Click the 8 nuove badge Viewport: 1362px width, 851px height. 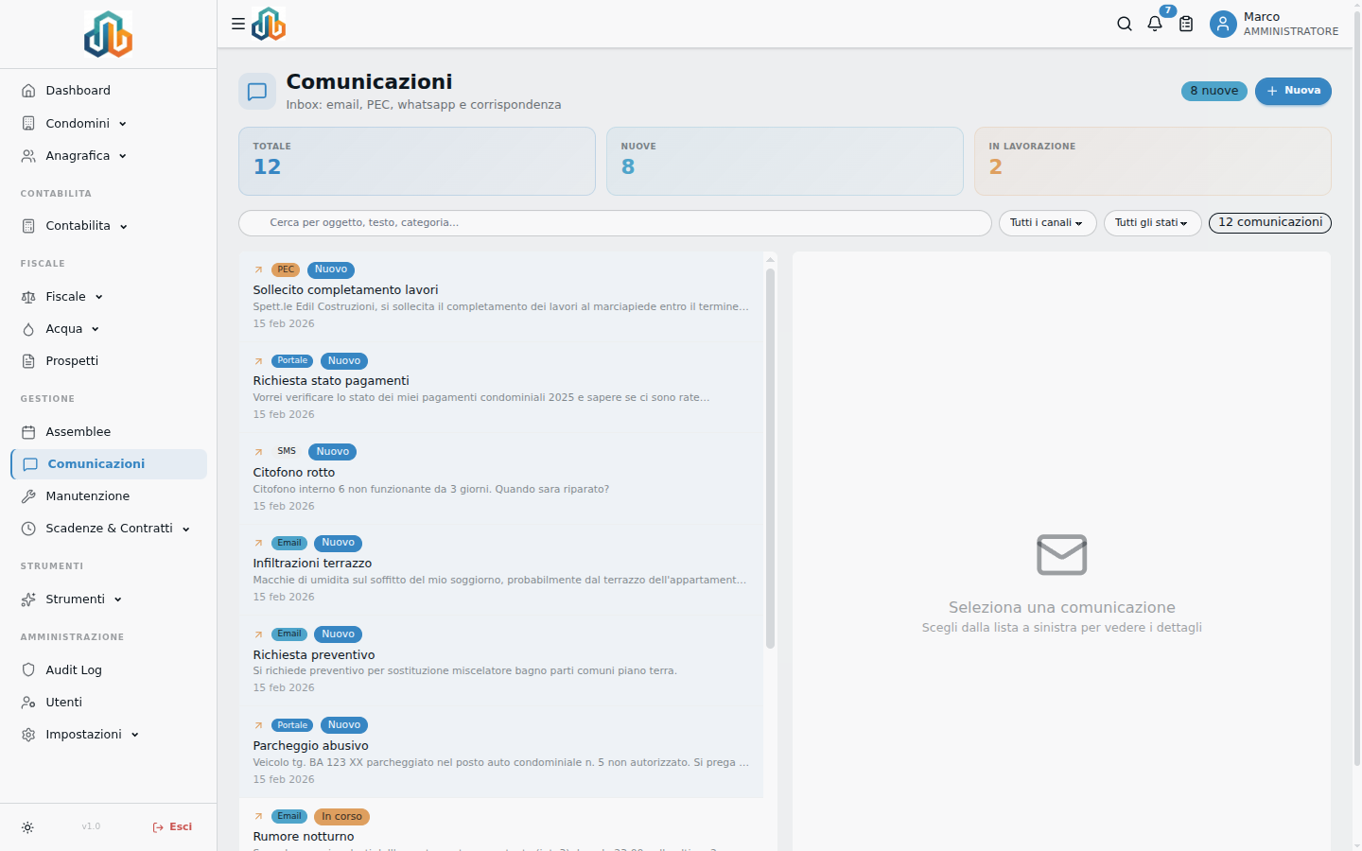[1214, 91]
